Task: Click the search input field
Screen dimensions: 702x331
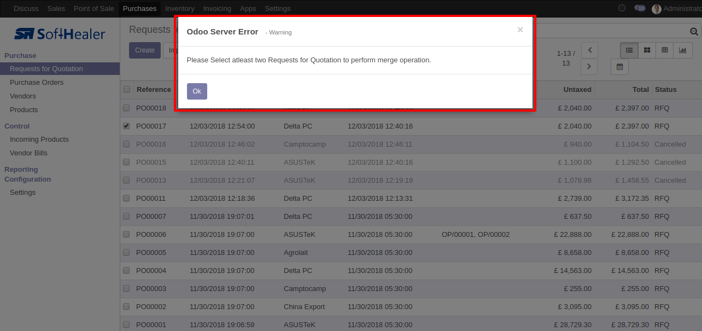Action: coord(612,32)
